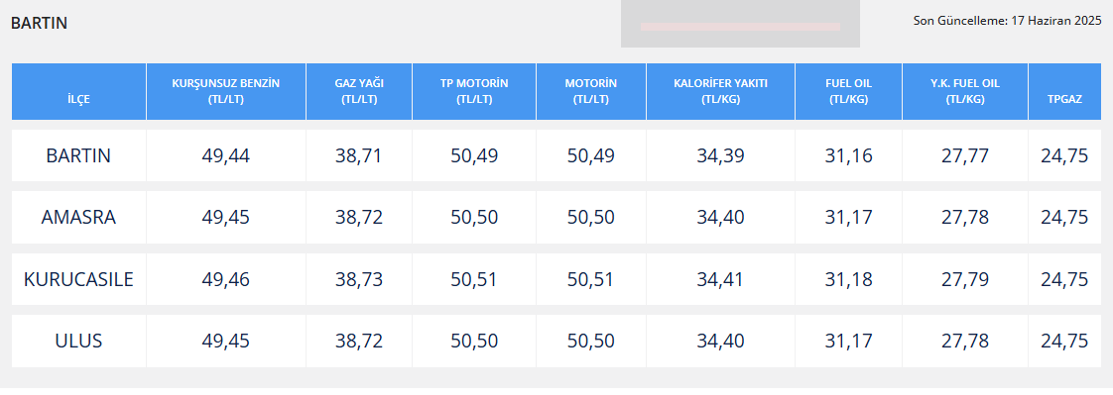Select the Y.K. FUEL OIL header

click(964, 91)
